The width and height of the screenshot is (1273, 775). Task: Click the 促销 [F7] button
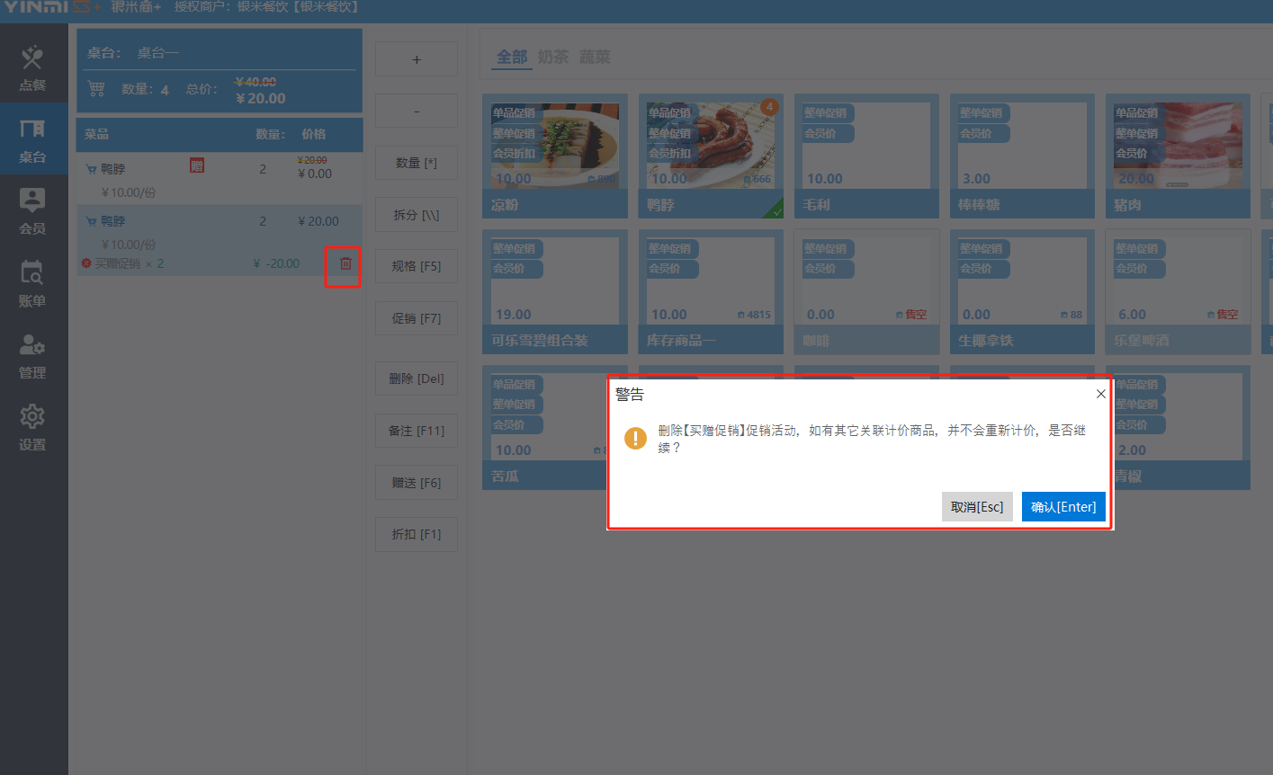click(x=416, y=318)
